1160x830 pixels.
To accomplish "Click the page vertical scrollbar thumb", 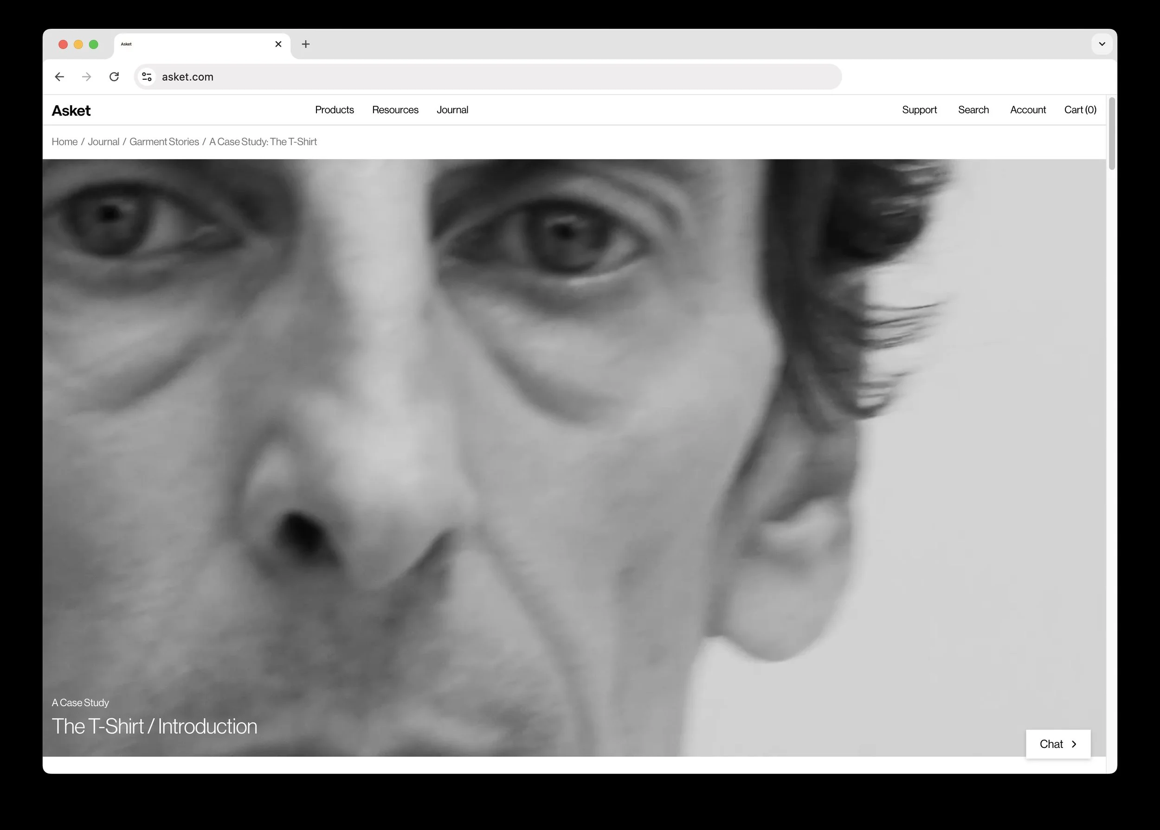I will click(x=1111, y=134).
